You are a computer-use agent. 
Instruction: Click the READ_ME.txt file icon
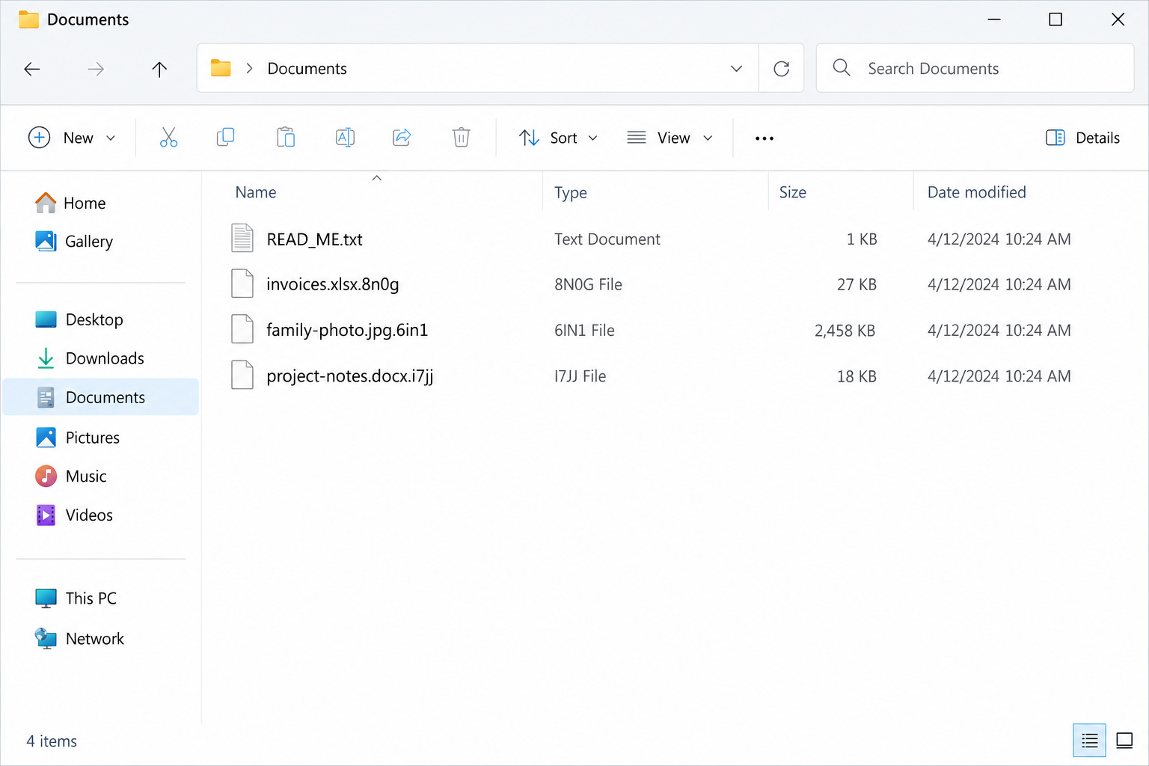[242, 238]
